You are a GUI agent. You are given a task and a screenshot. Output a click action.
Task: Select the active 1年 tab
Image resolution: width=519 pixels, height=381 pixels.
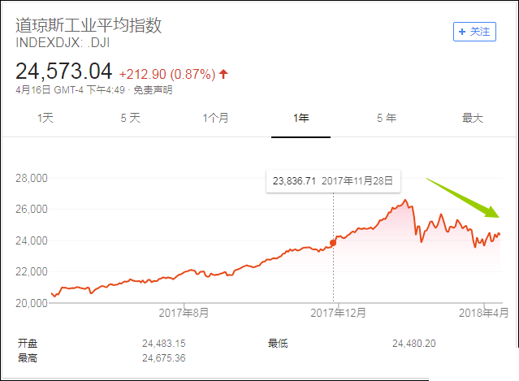[x=301, y=119]
